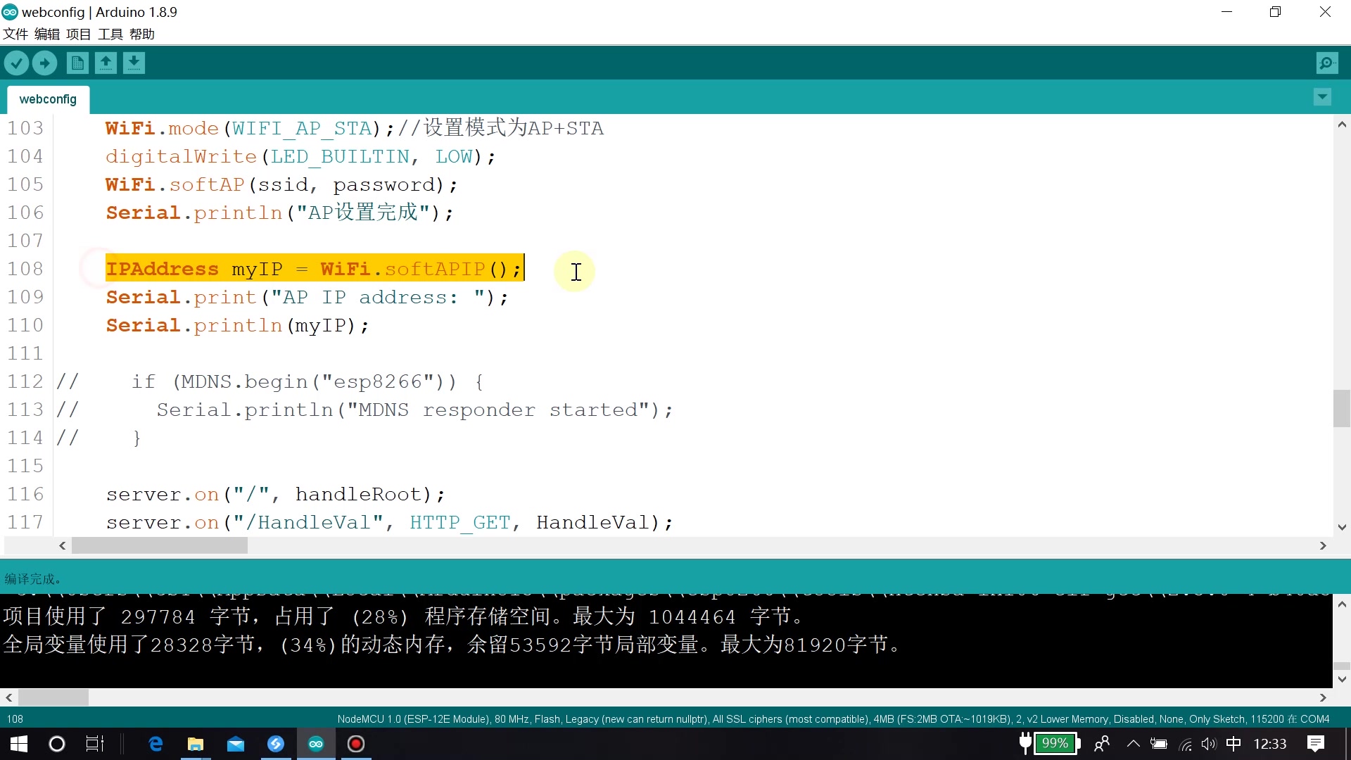The image size is (1351, 760).
Task: Click server.on("/HandleVal") line 117
Action: (x=389, y=523)
